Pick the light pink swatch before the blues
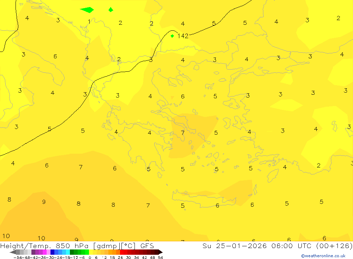 click(48, 252)
